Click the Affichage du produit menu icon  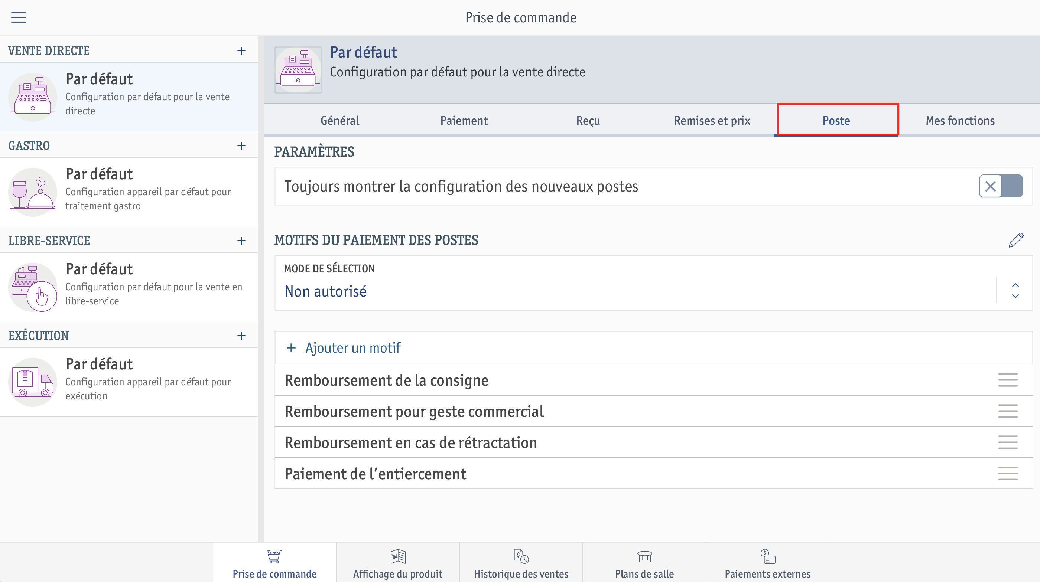(398, 556)
